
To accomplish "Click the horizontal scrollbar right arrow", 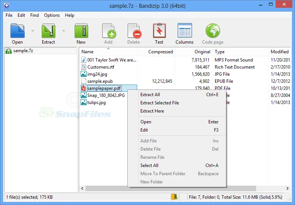I will point(288,188).
